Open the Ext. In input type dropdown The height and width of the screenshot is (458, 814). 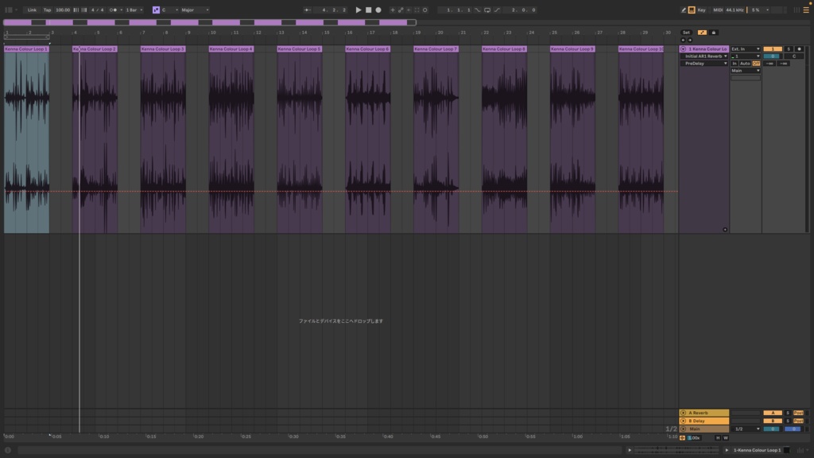[x=746, y=49]
